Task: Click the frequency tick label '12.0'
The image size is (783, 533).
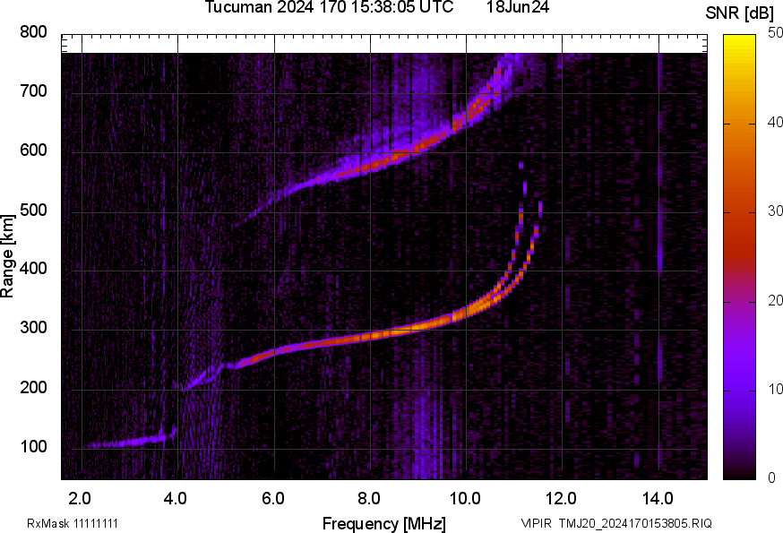Action: (562, 498)
